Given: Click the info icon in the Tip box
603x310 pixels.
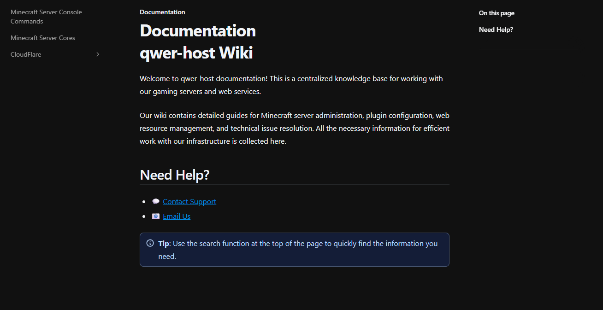Looking at the screenshot, I should [150, 243].
